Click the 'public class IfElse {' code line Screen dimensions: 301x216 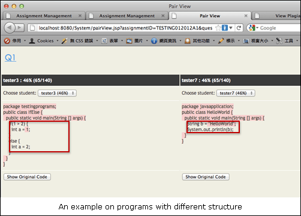[23, 112]
